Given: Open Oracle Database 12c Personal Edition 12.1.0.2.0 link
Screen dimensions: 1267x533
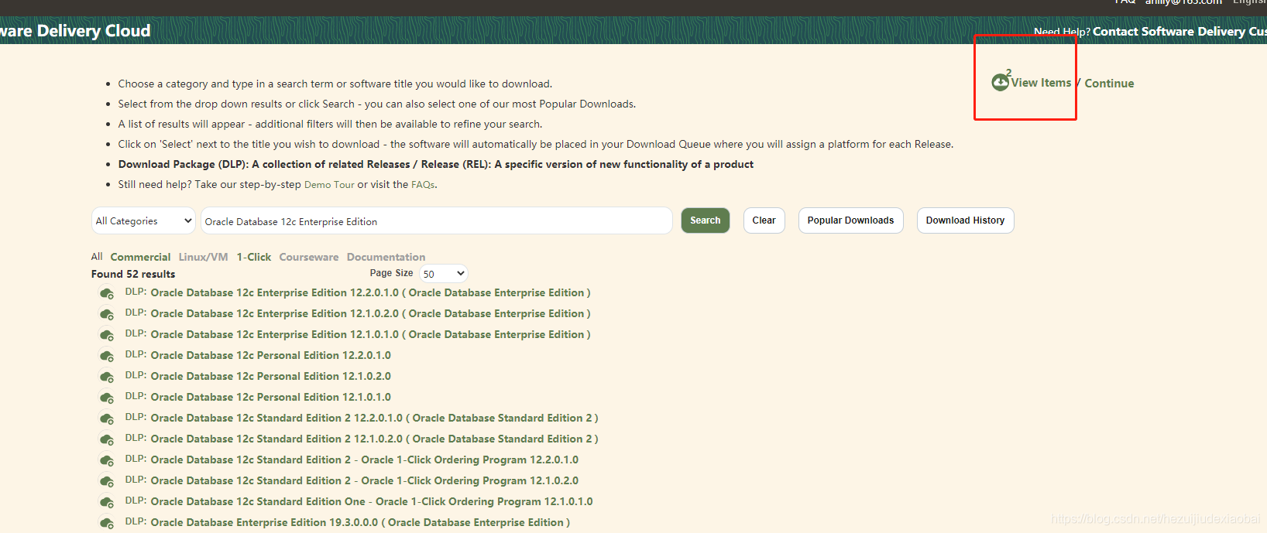Looking at the screenshot, I should (270, 377).
